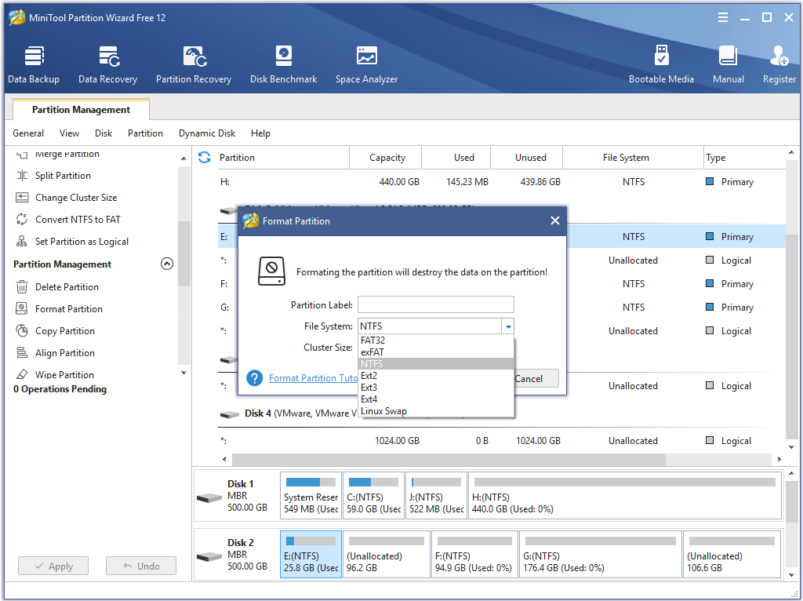Open the Data Backup tool
The height and width of the screenshot is (601, 803).
click(x=34, y=63)
